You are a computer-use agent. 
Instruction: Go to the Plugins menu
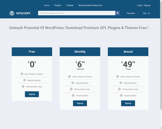pyautogui.click(x=58, y=5)
